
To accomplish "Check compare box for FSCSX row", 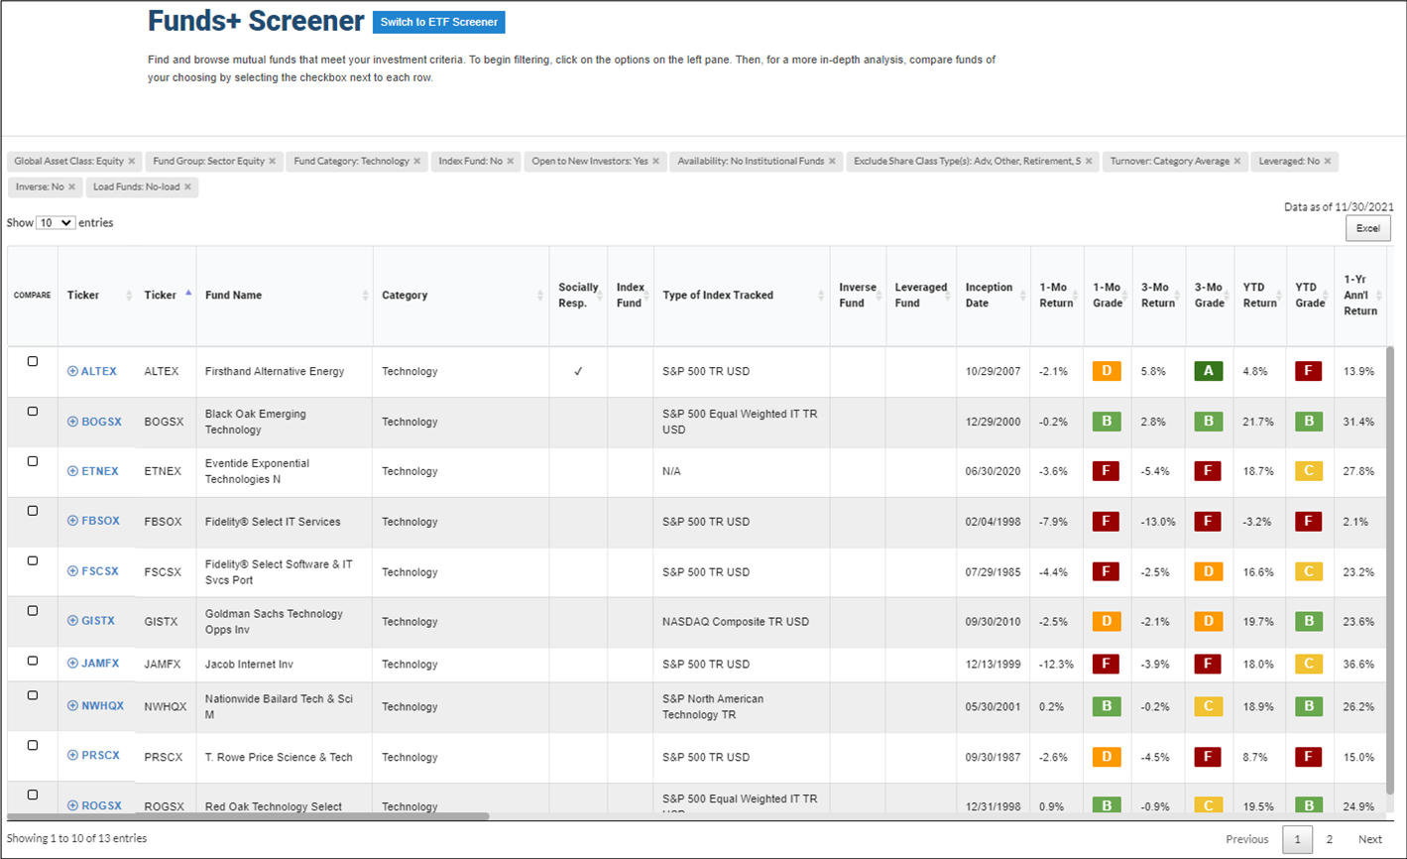I will tap(33, 560).
